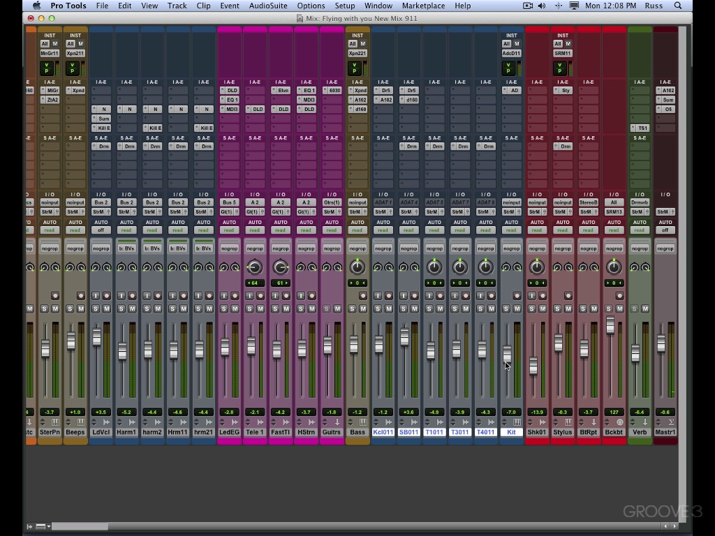Image resolution: width=715 pixels, height=536 pixels.
Task: Solo the LdVcl track
Action: click(x=95, y=309)
